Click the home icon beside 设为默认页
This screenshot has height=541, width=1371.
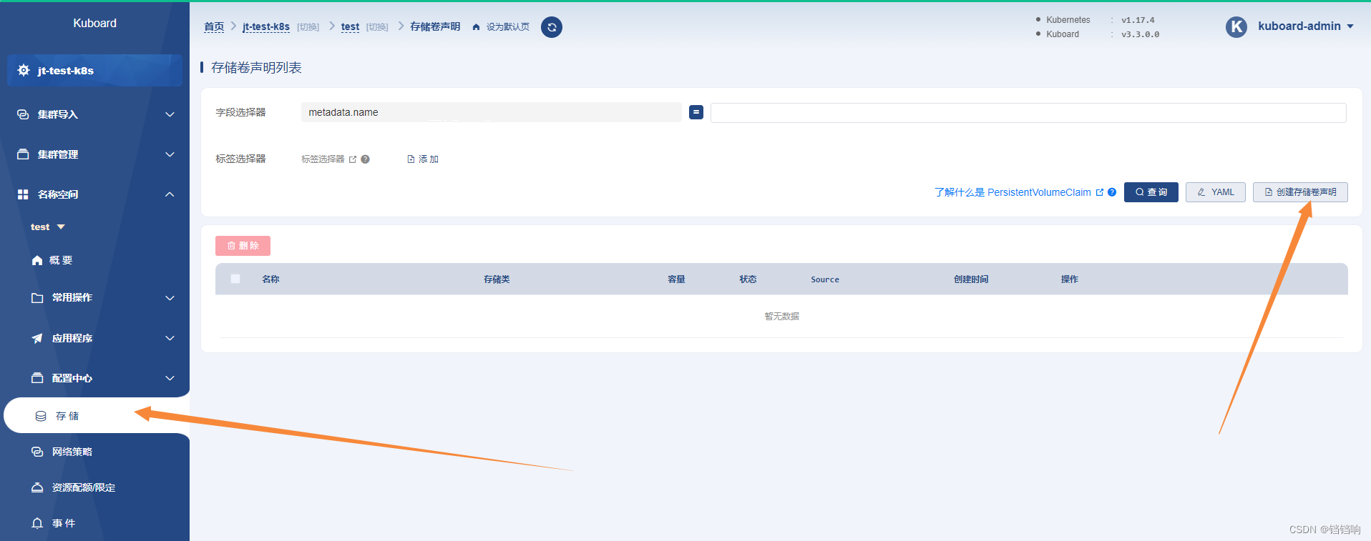(476, 27)
